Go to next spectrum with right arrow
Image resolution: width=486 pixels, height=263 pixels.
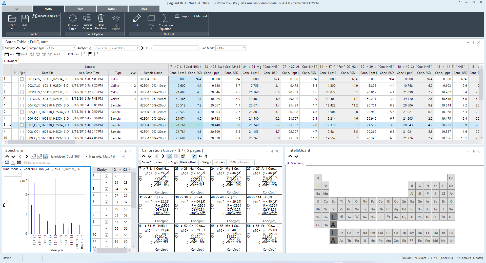point(26,156)
